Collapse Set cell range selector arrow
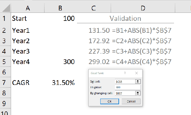This screenshot has height=115, width=191. coord(138,82)
